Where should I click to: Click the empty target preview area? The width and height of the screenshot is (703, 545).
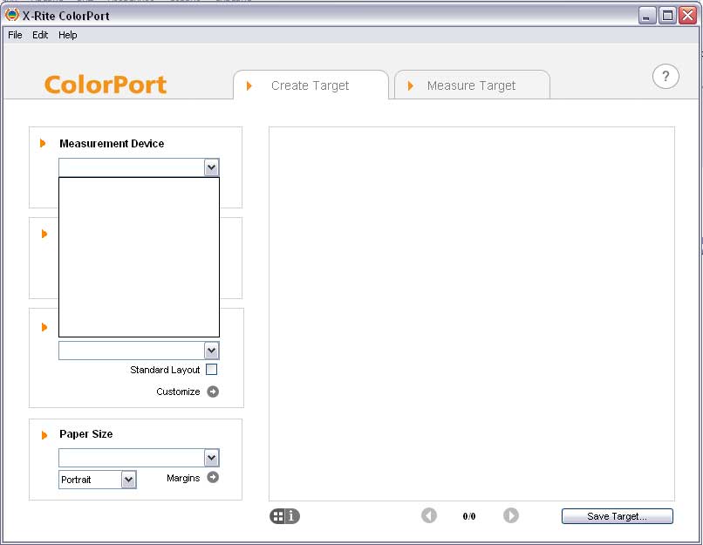tap(472, 314)
